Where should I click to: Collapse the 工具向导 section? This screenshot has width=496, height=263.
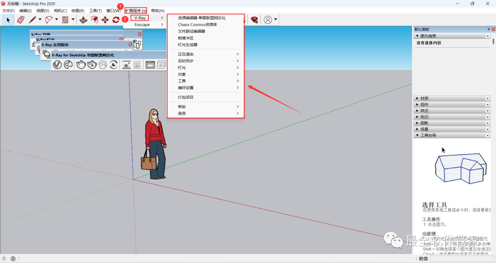point(417,136)
